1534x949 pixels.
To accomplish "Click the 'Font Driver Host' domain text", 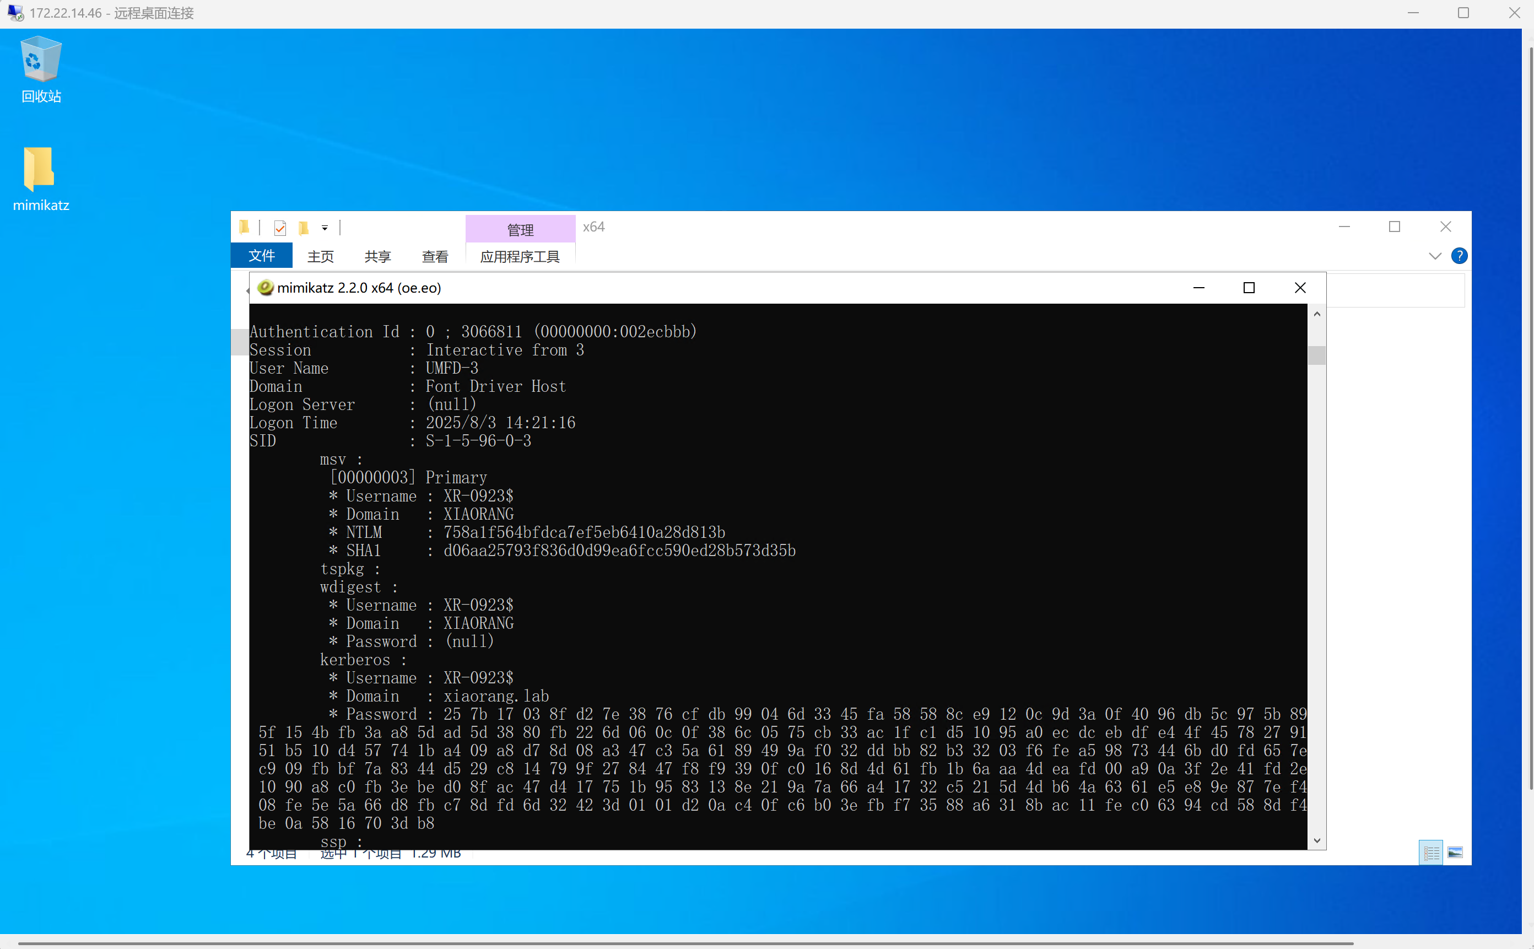I will coord(496,387).
